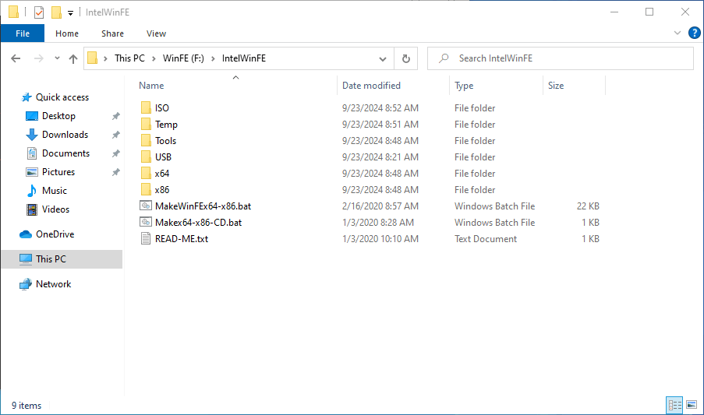Click the READ-ME.txt file name
This screenshot has width=704, height=415.
click(x=182, y=239)
